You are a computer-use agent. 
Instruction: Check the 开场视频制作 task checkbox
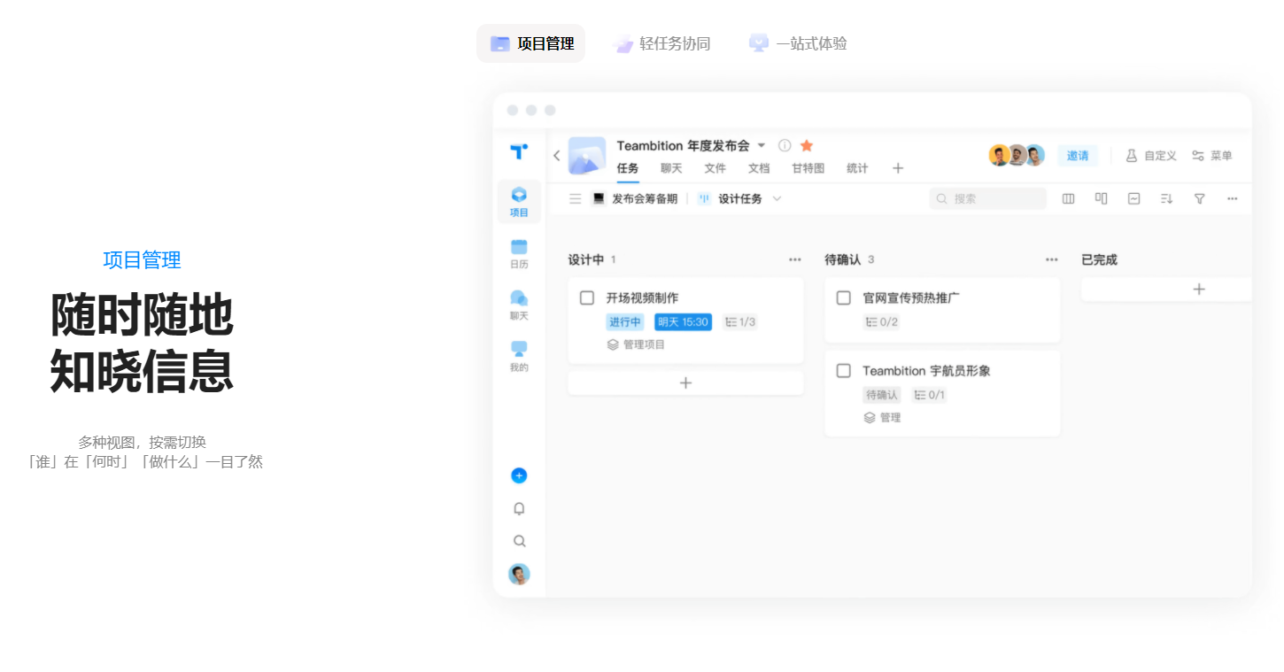586,298
